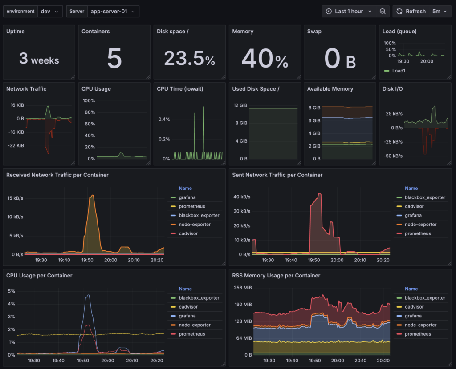The image size is (456, 369).
Task: Click the clock icon on the time picker
Action: [x=328, y=11]
